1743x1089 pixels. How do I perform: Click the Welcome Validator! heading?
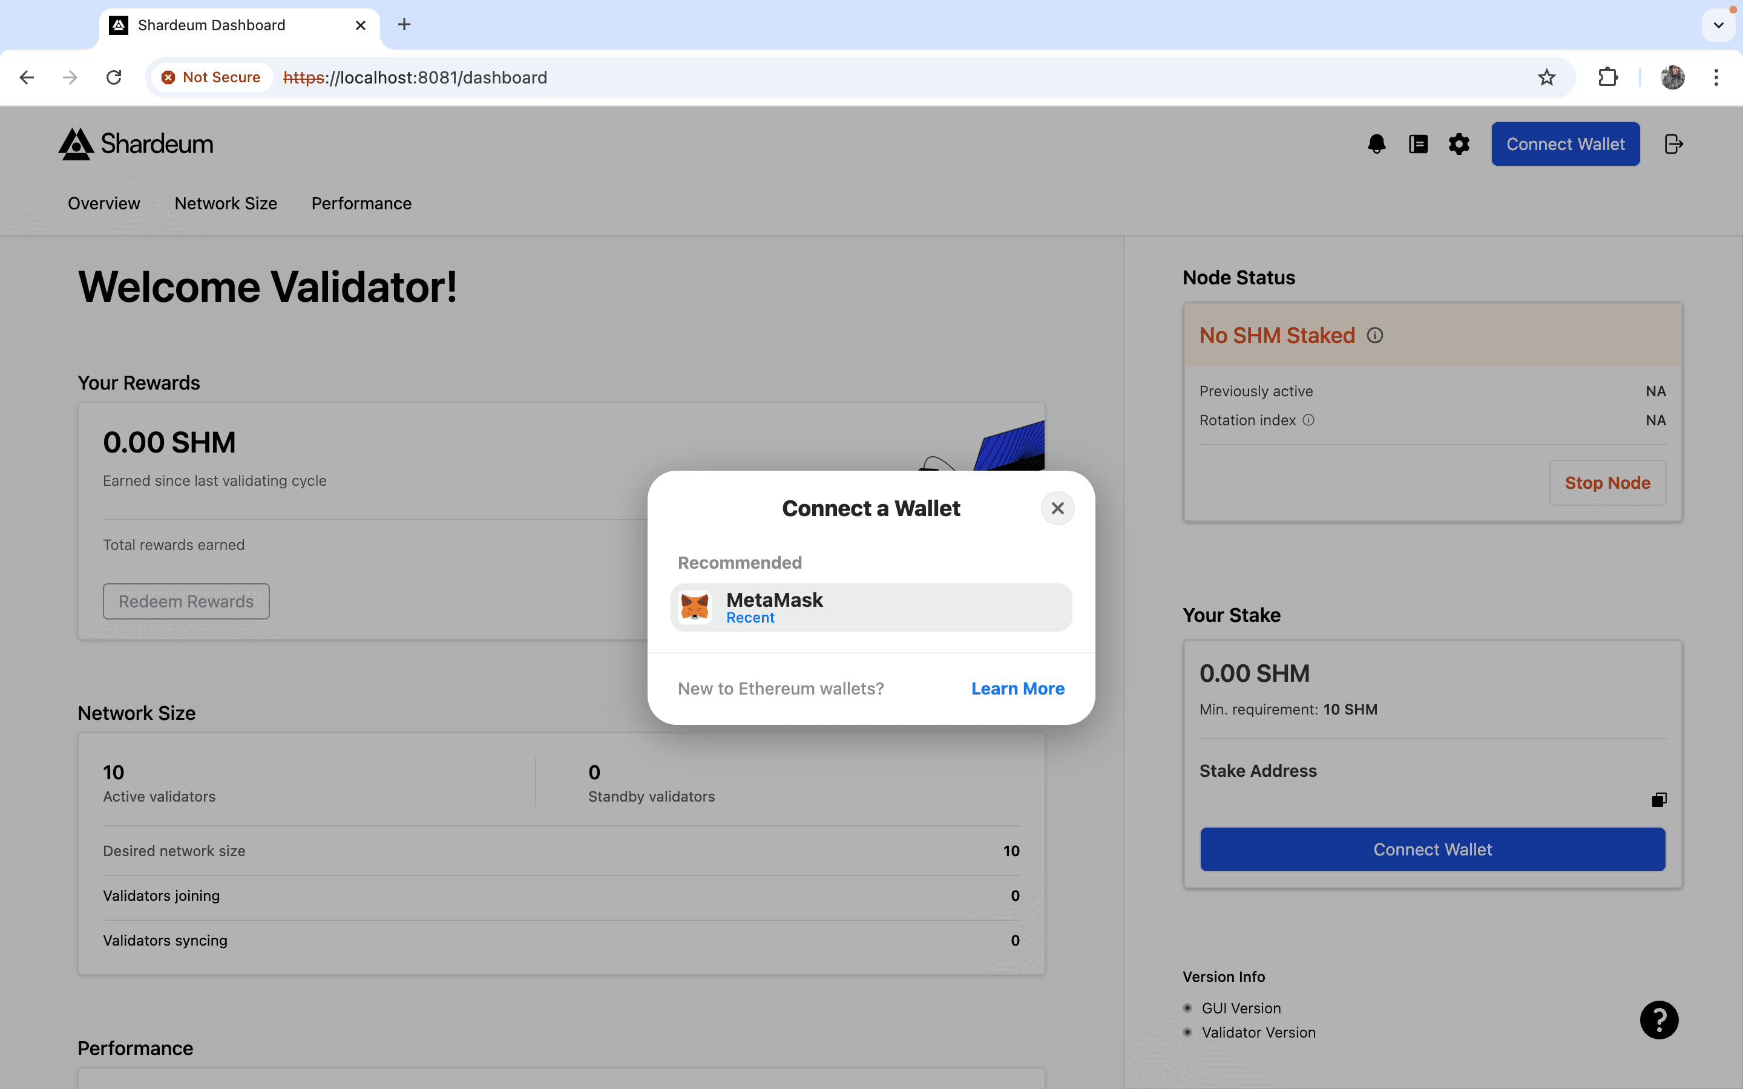[x=268, y=287]
